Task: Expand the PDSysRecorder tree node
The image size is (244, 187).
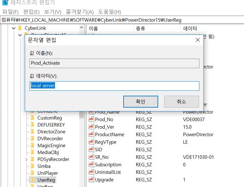Action: 26,159
